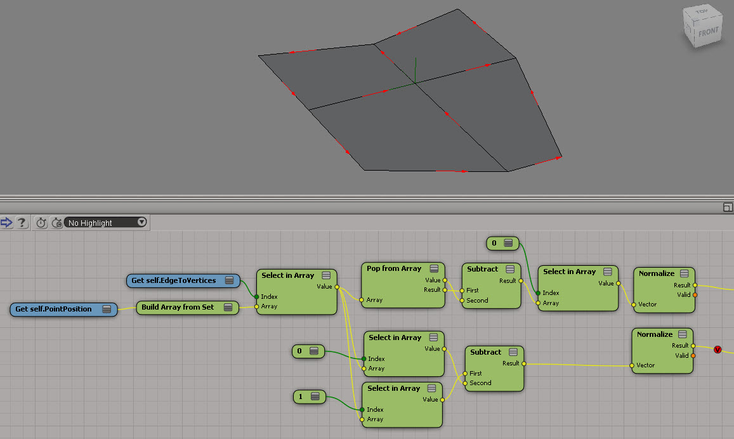Click the stopwatch performance timer icon
The width and height of the screenshot is (734, 439).
[41, 223]
